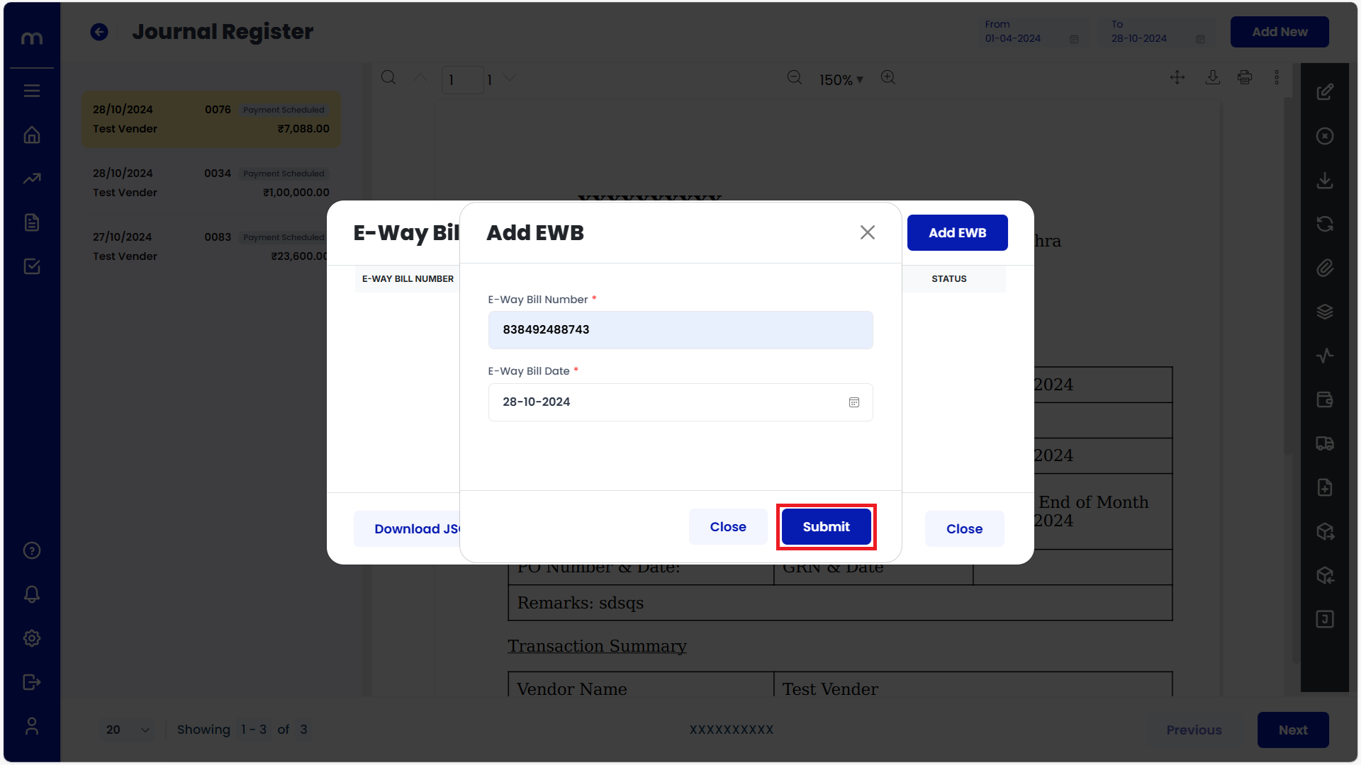1361x765 pixels.
Task: Click the zoom in magnifier control
Action: (x=887, y=77)
